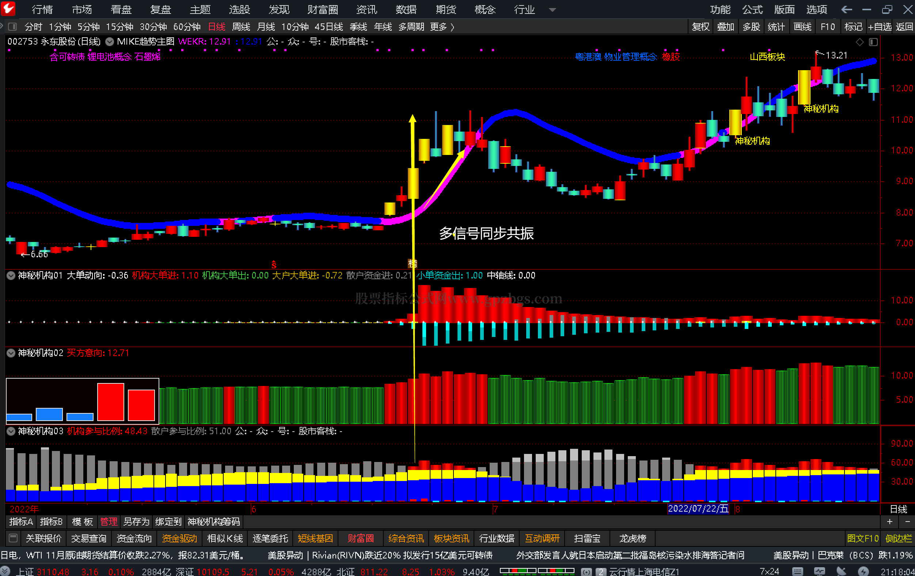
Task: Toggle 复权 price adjustment
Action: pyautogui.click(x=701, y=27)
